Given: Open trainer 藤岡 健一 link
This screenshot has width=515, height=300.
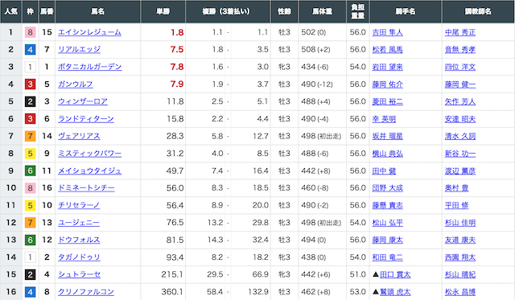Looking at the screenshot, I should click(x=460, y=84).
